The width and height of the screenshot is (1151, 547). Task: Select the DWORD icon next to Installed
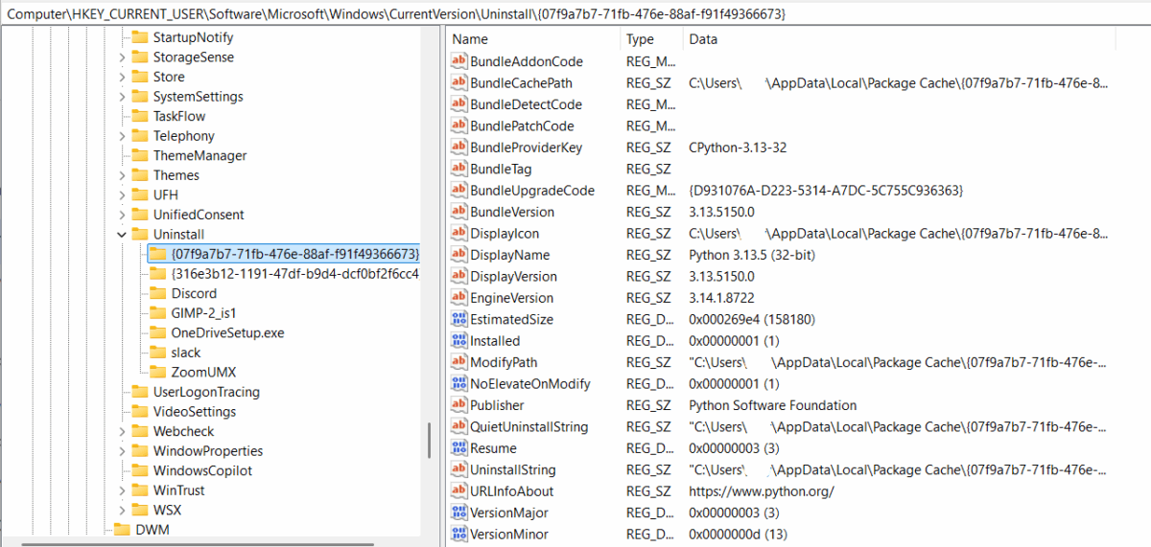pos(458,341)
